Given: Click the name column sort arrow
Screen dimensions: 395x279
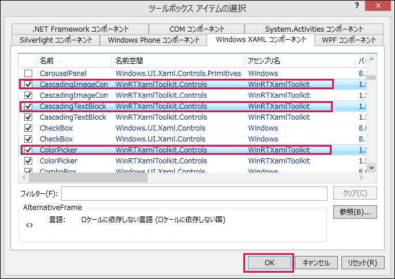Looking at the screenshot, I should pos(59,61).
